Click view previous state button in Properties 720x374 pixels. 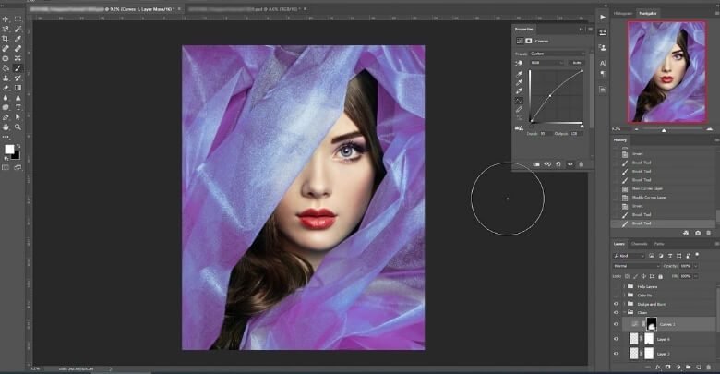(x=547, y=164)
